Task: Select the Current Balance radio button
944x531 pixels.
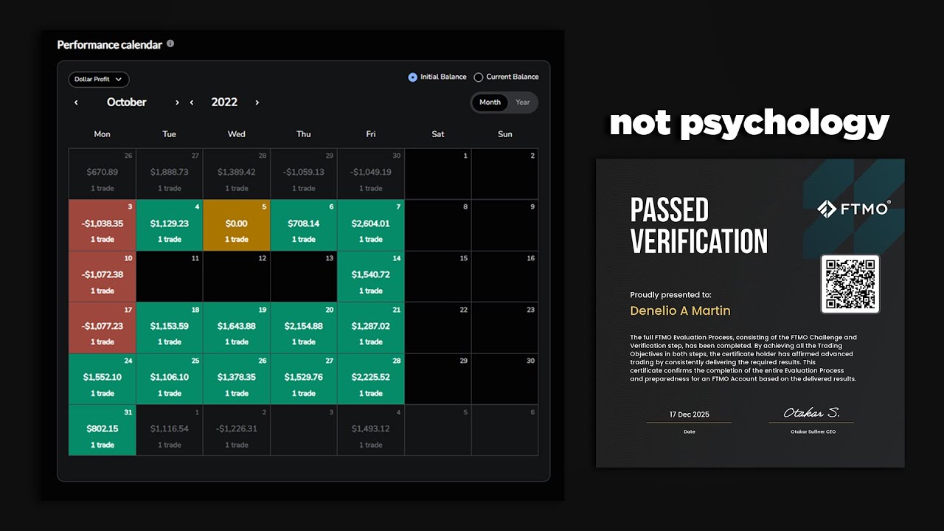Action: (479, 77)
